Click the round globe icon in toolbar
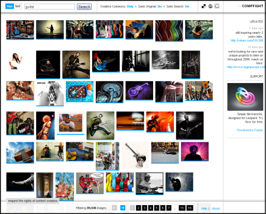 pos(210,7)
